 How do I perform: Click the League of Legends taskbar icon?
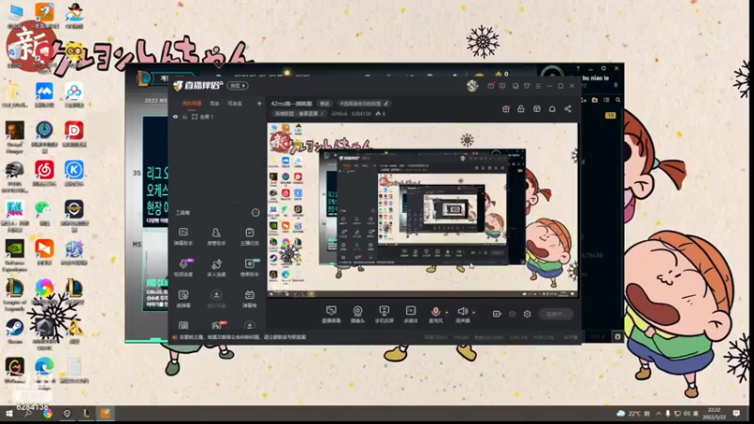point(86,414)
